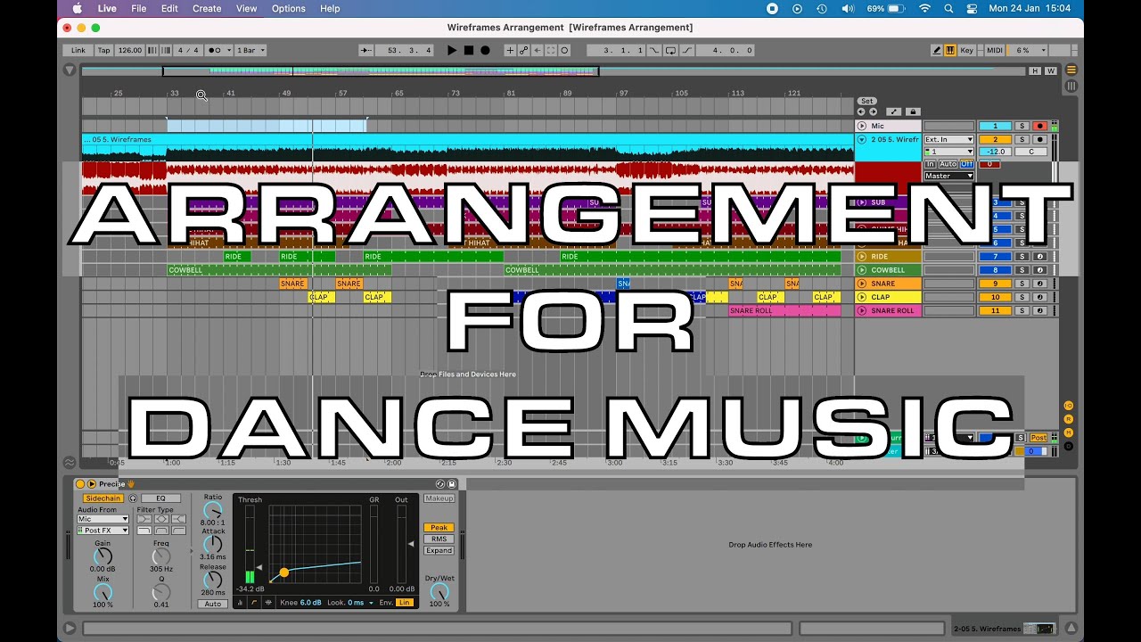Click the 126.00 tempo field

coord(130,51)
